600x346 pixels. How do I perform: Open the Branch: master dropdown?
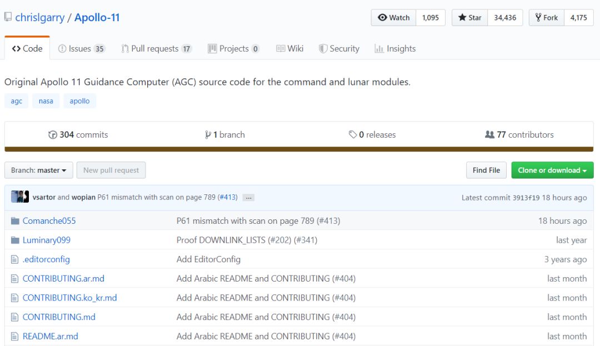[38, 171]
